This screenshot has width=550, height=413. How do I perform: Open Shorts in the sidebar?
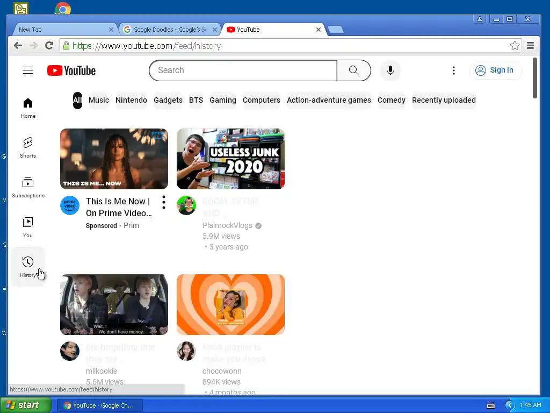[x=28, y=147]
